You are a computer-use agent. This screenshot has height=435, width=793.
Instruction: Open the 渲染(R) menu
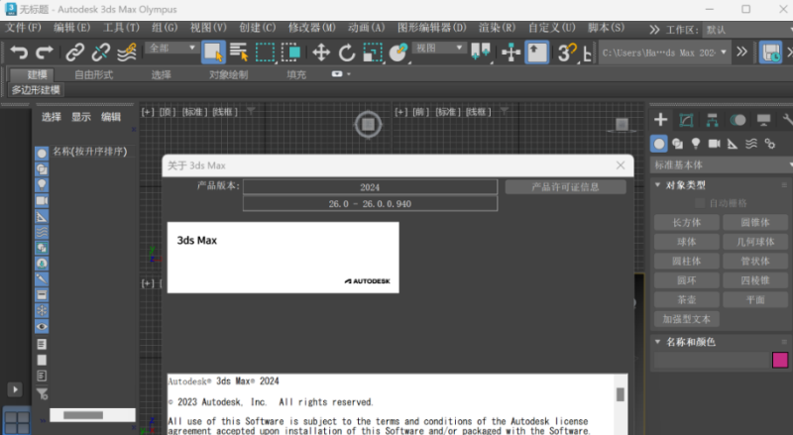pos(495,28)
